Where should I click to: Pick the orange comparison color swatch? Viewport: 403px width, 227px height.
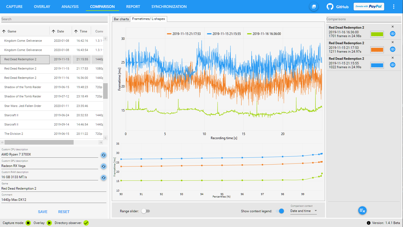[x=377, y=50]
